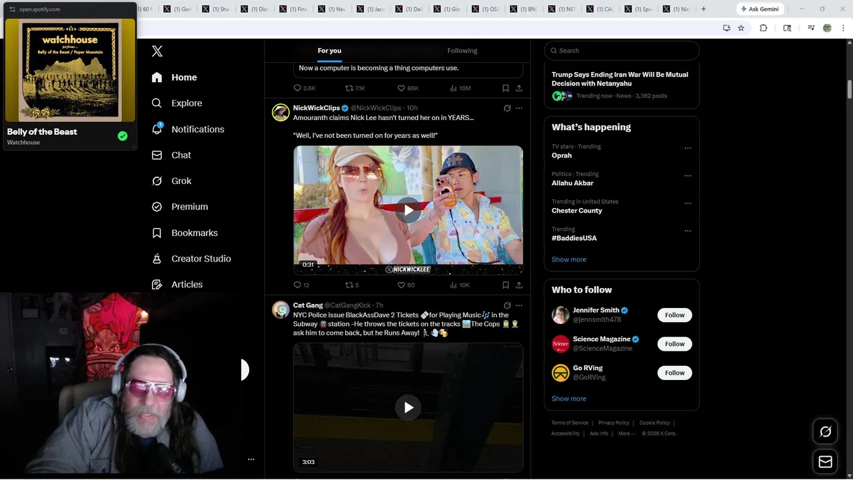Bookmark this page with star icon
Viewport: 853px width, 480px height.
click(741, 28)
